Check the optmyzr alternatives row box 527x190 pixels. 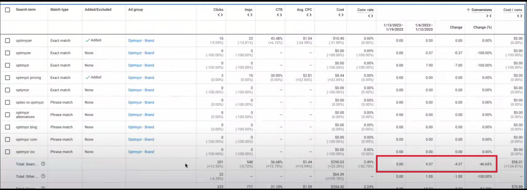coord(7,115)
